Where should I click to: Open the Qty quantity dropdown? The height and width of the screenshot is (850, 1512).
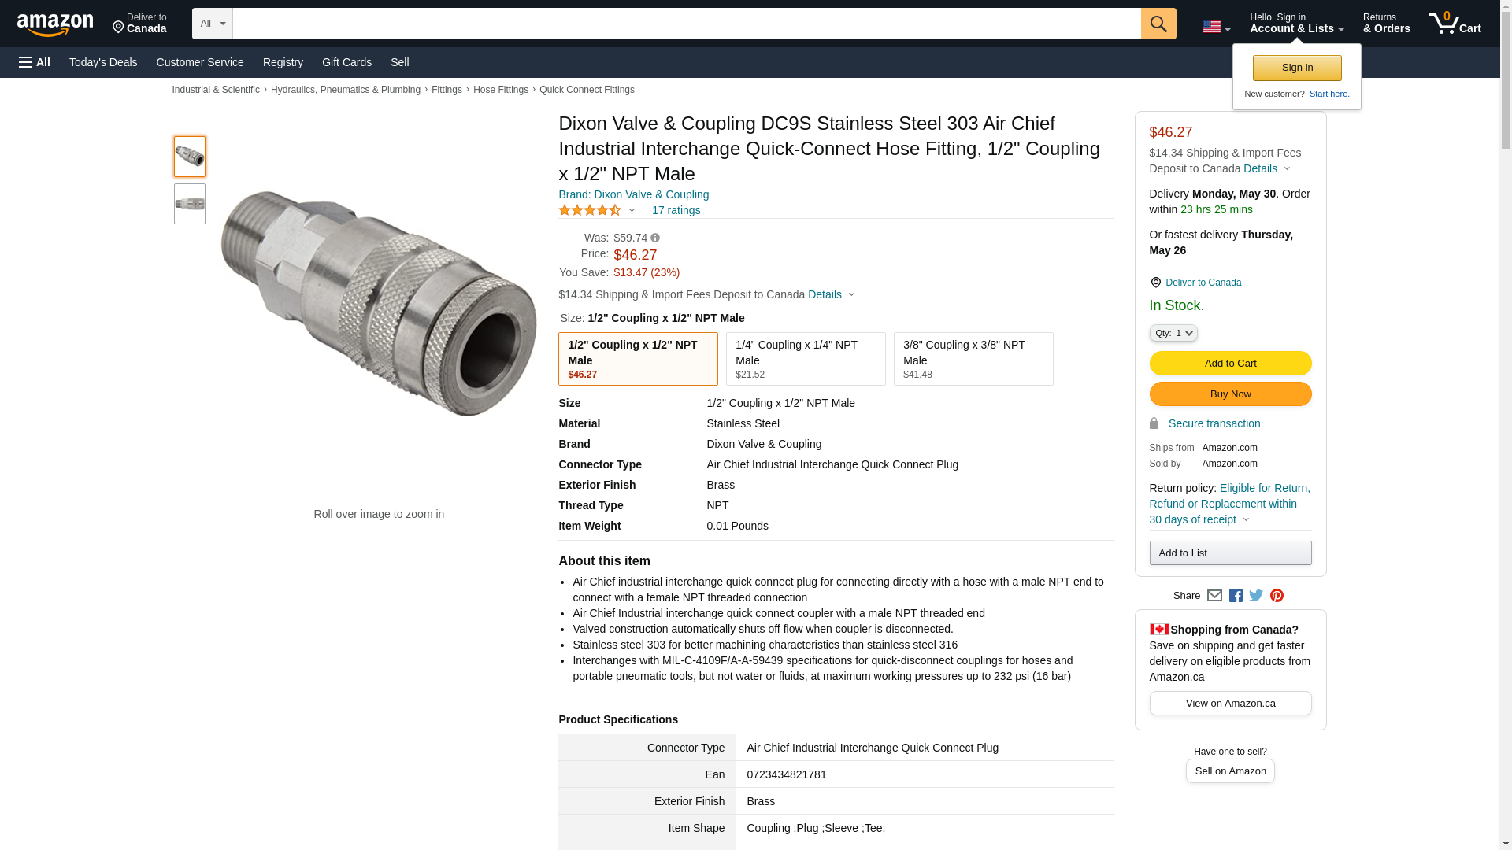point(1173,333)
